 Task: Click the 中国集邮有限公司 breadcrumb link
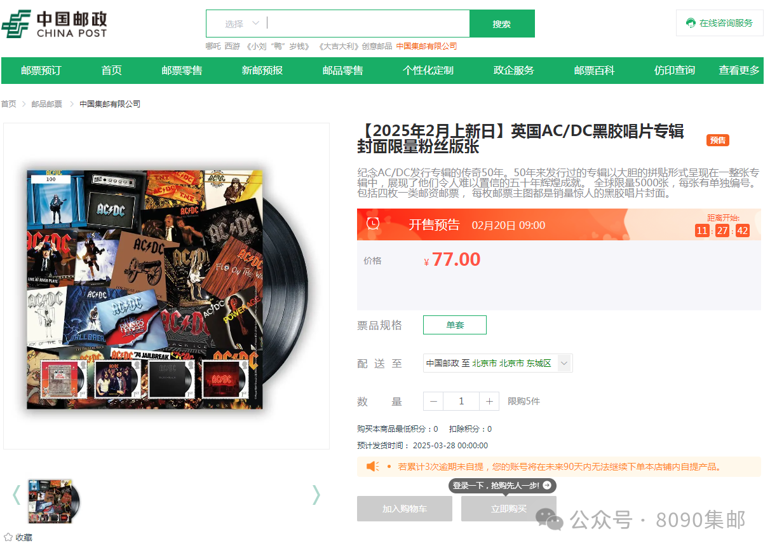pyautogui.click(x=110, y=104)
